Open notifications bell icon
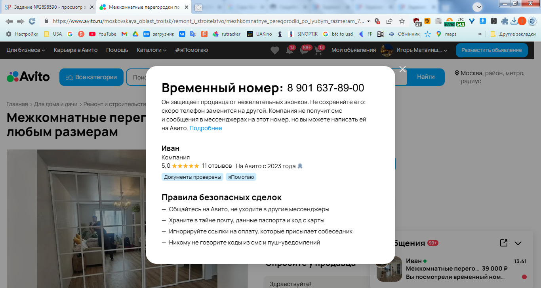Image resolution: width=541 pixels, height=288 pixels. tap(290, 50)
